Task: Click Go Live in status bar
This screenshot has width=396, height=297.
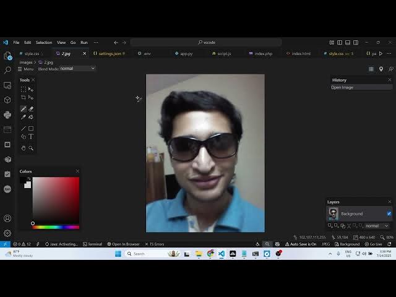Action: pos(373,244)
